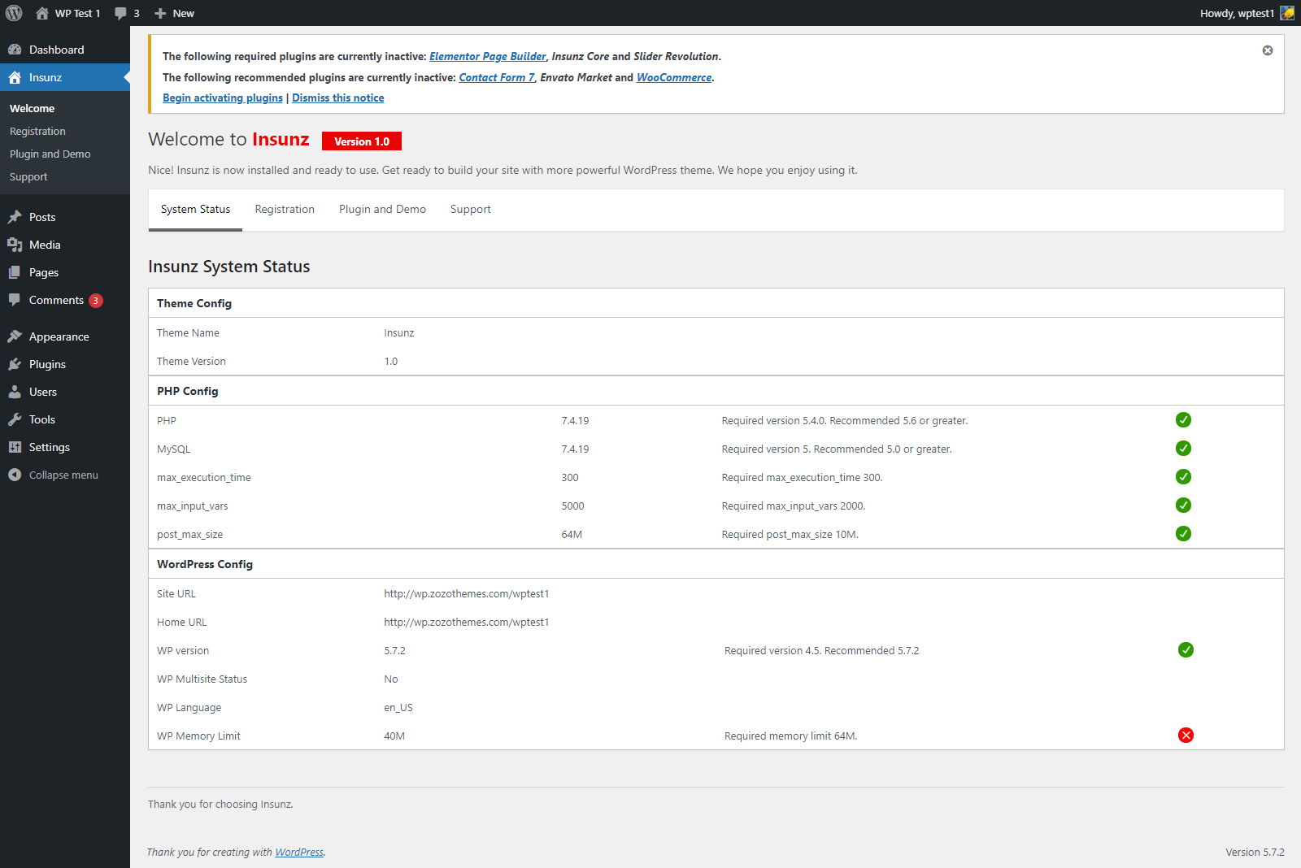Open the Elementor Page Builder link

coord(487,57)
